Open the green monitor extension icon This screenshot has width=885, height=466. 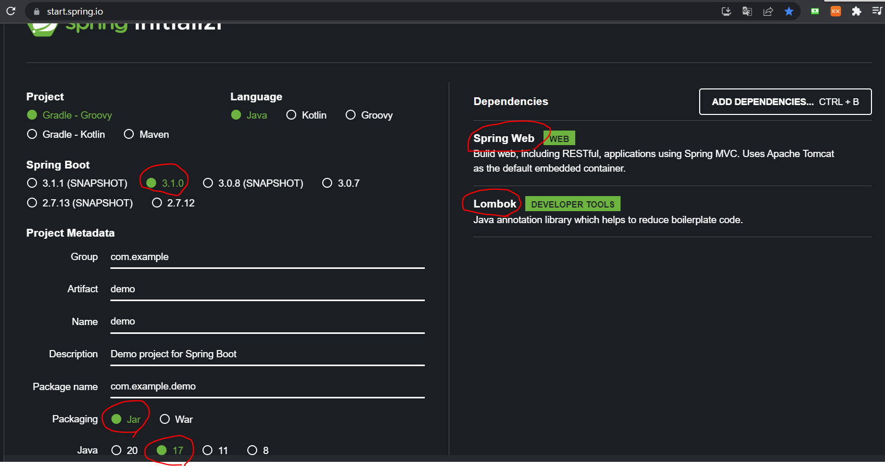[x=815, y=11]
